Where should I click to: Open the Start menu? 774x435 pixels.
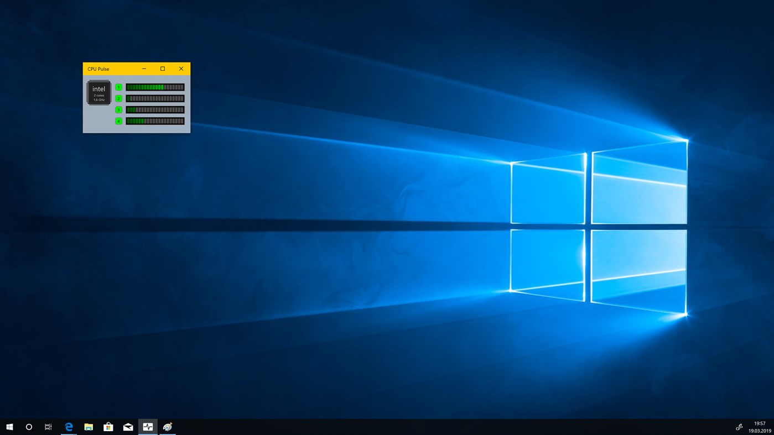click(x=11, y=426)
